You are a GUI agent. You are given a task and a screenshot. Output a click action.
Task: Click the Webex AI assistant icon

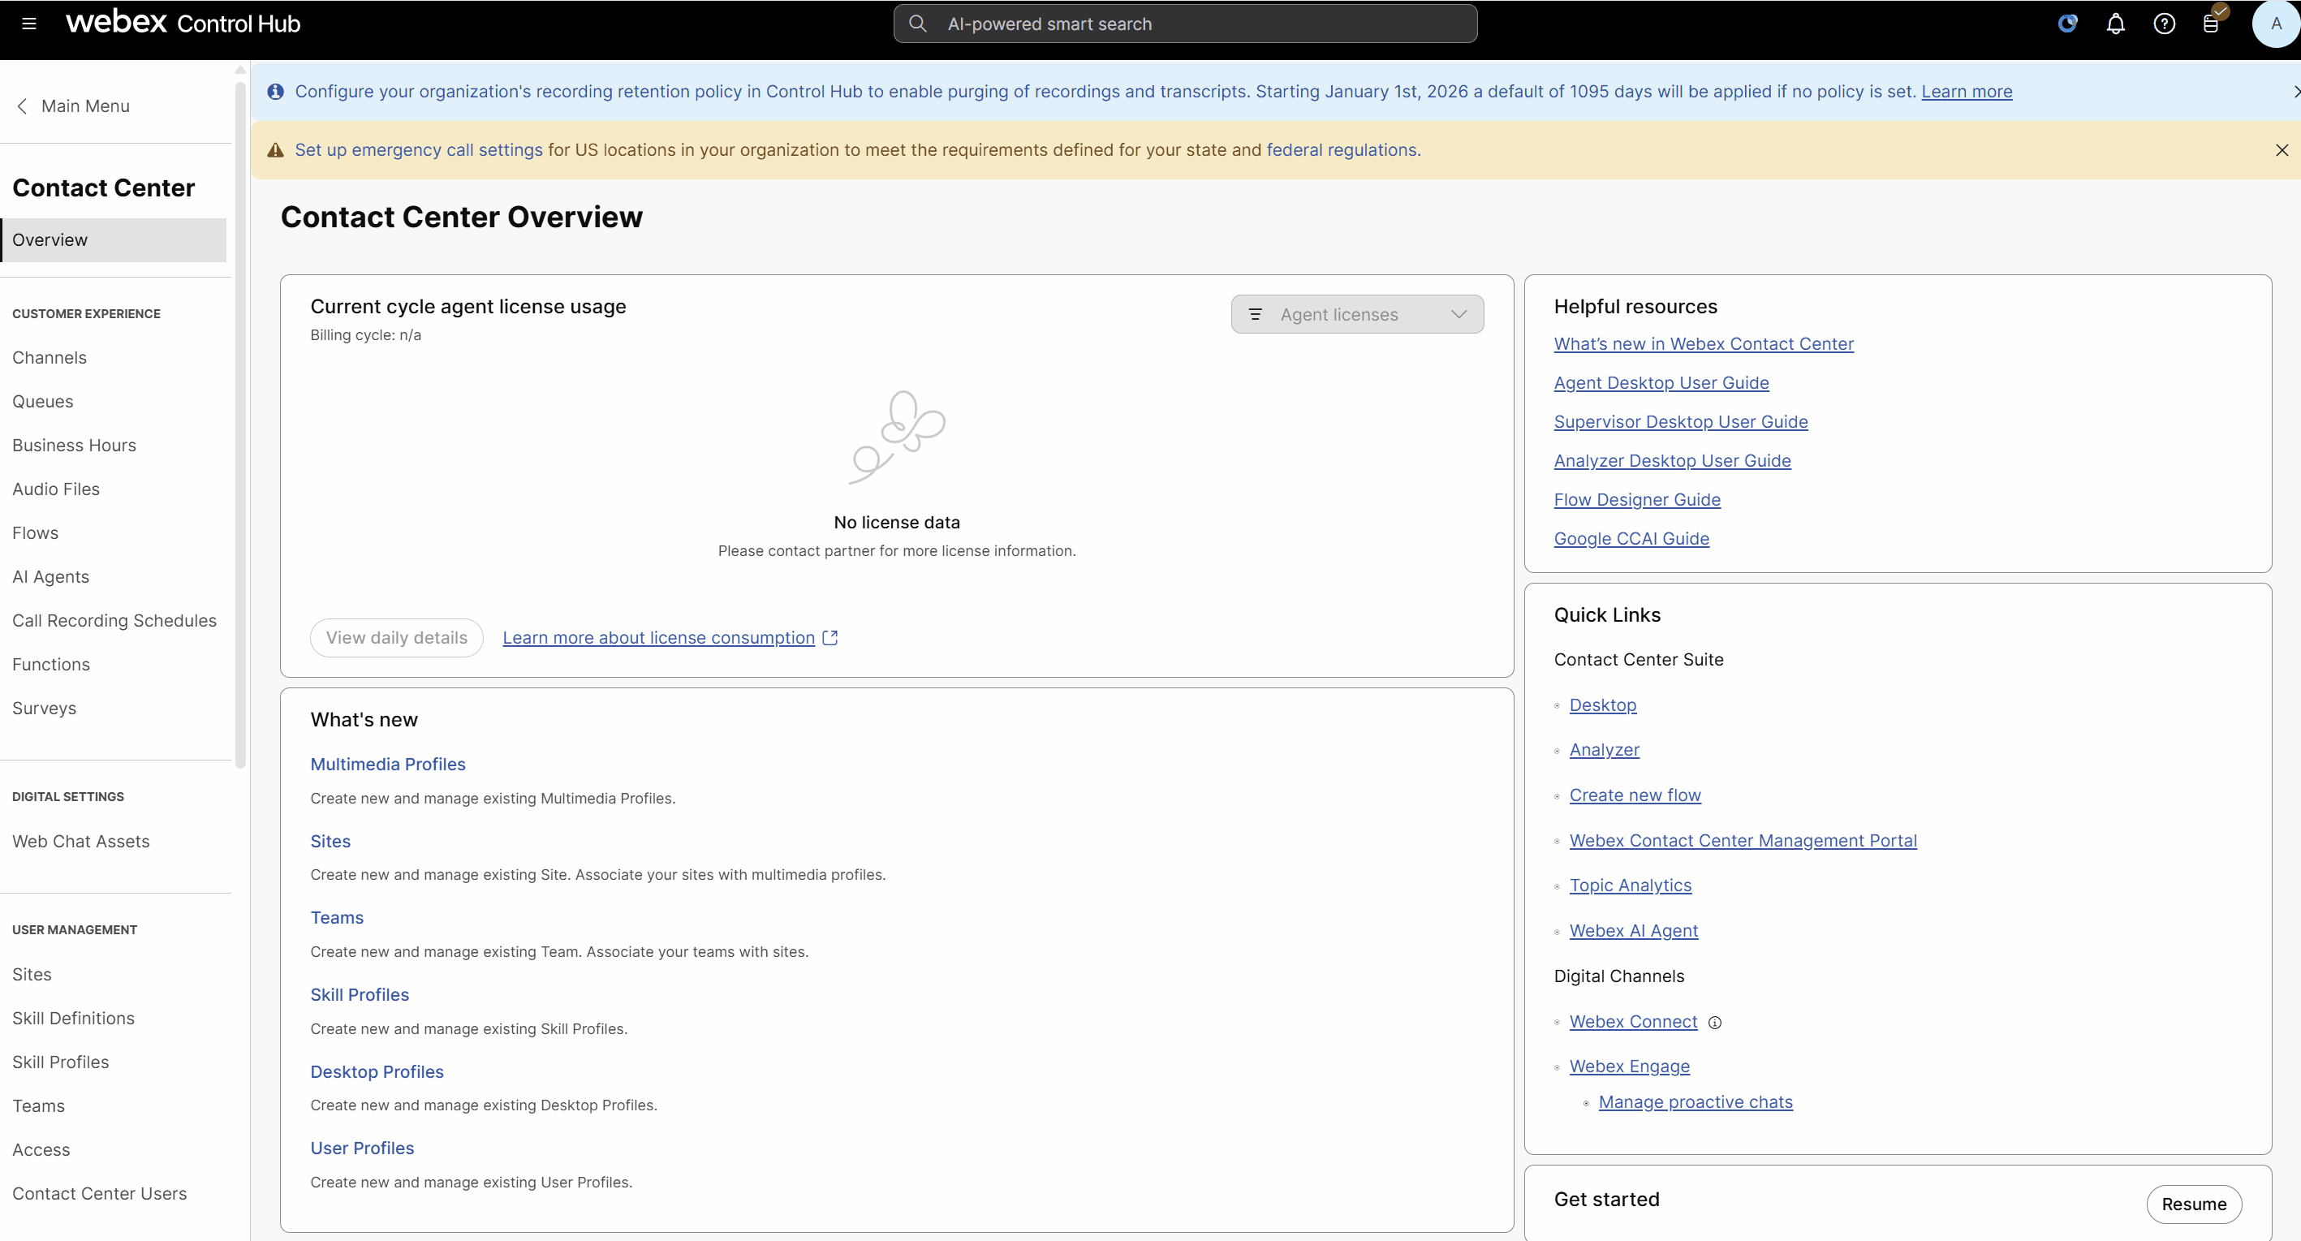pyautogui.click(x=2067, y=24)
